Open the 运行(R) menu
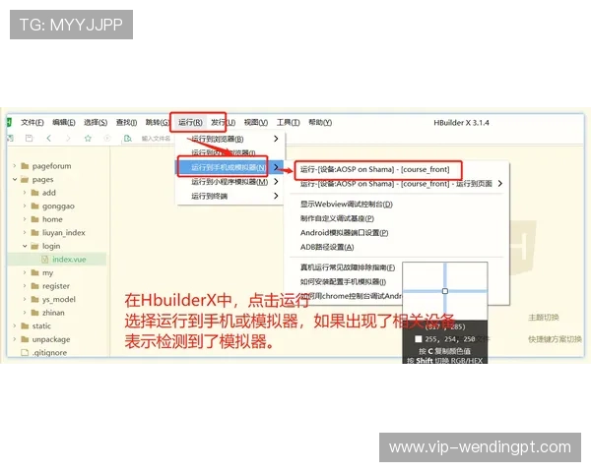591x472 pixels. pyautogui.click(x=190, y=122)
